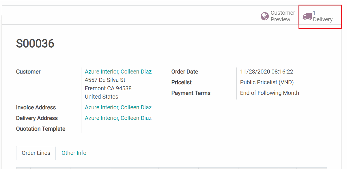347x169 pixels.
Task: Click the Public Pricelist (VND) value
Action: point(267,82)
